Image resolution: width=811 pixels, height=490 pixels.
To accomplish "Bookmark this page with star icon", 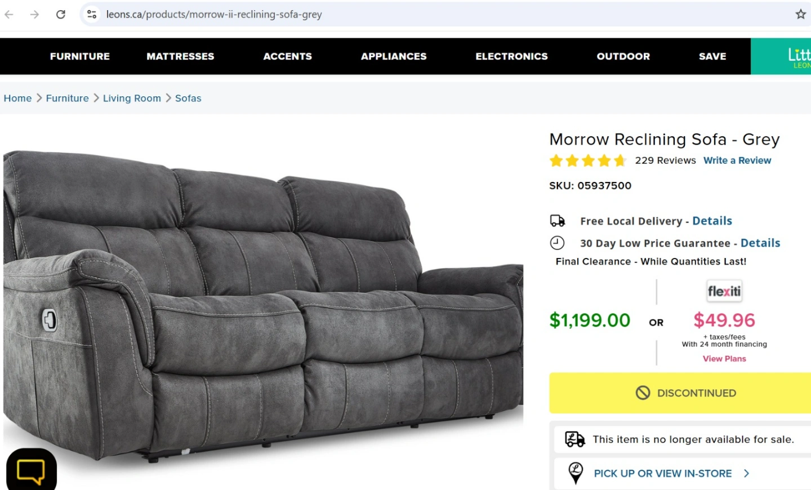I will pos(800,14).
